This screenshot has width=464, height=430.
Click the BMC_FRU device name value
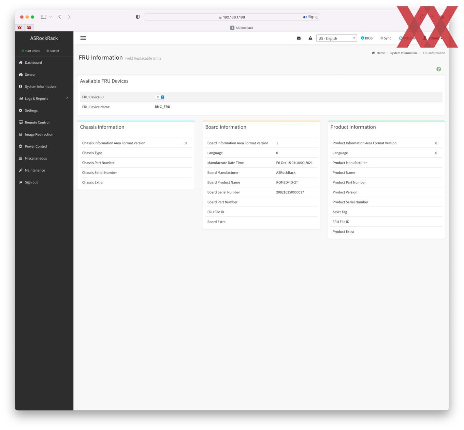pyautogui.click(x=162, y=107)
